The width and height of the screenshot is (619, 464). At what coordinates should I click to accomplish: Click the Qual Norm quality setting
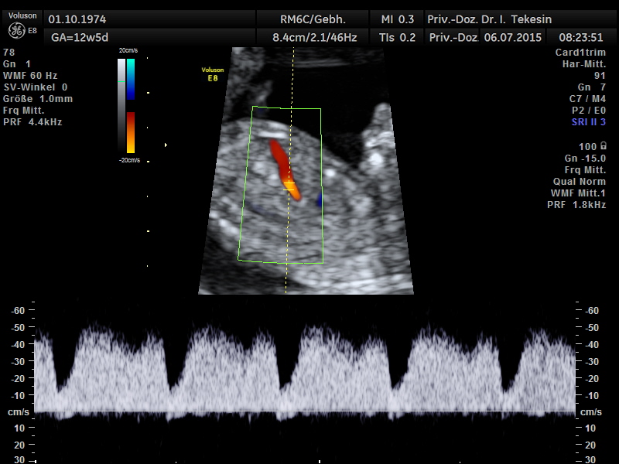click(580, 181)
